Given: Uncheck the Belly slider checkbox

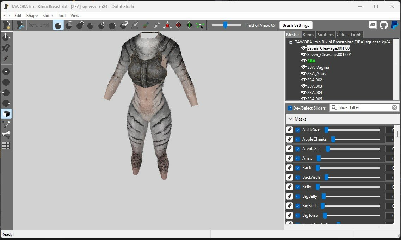Looking at the screenshot, I should click(298, 187).
